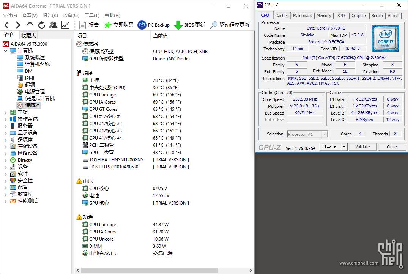Image resolution: width=408 pixels, height=274 pixels.
Task: Open the 帮助(H) menu
Action: (112, 15)
